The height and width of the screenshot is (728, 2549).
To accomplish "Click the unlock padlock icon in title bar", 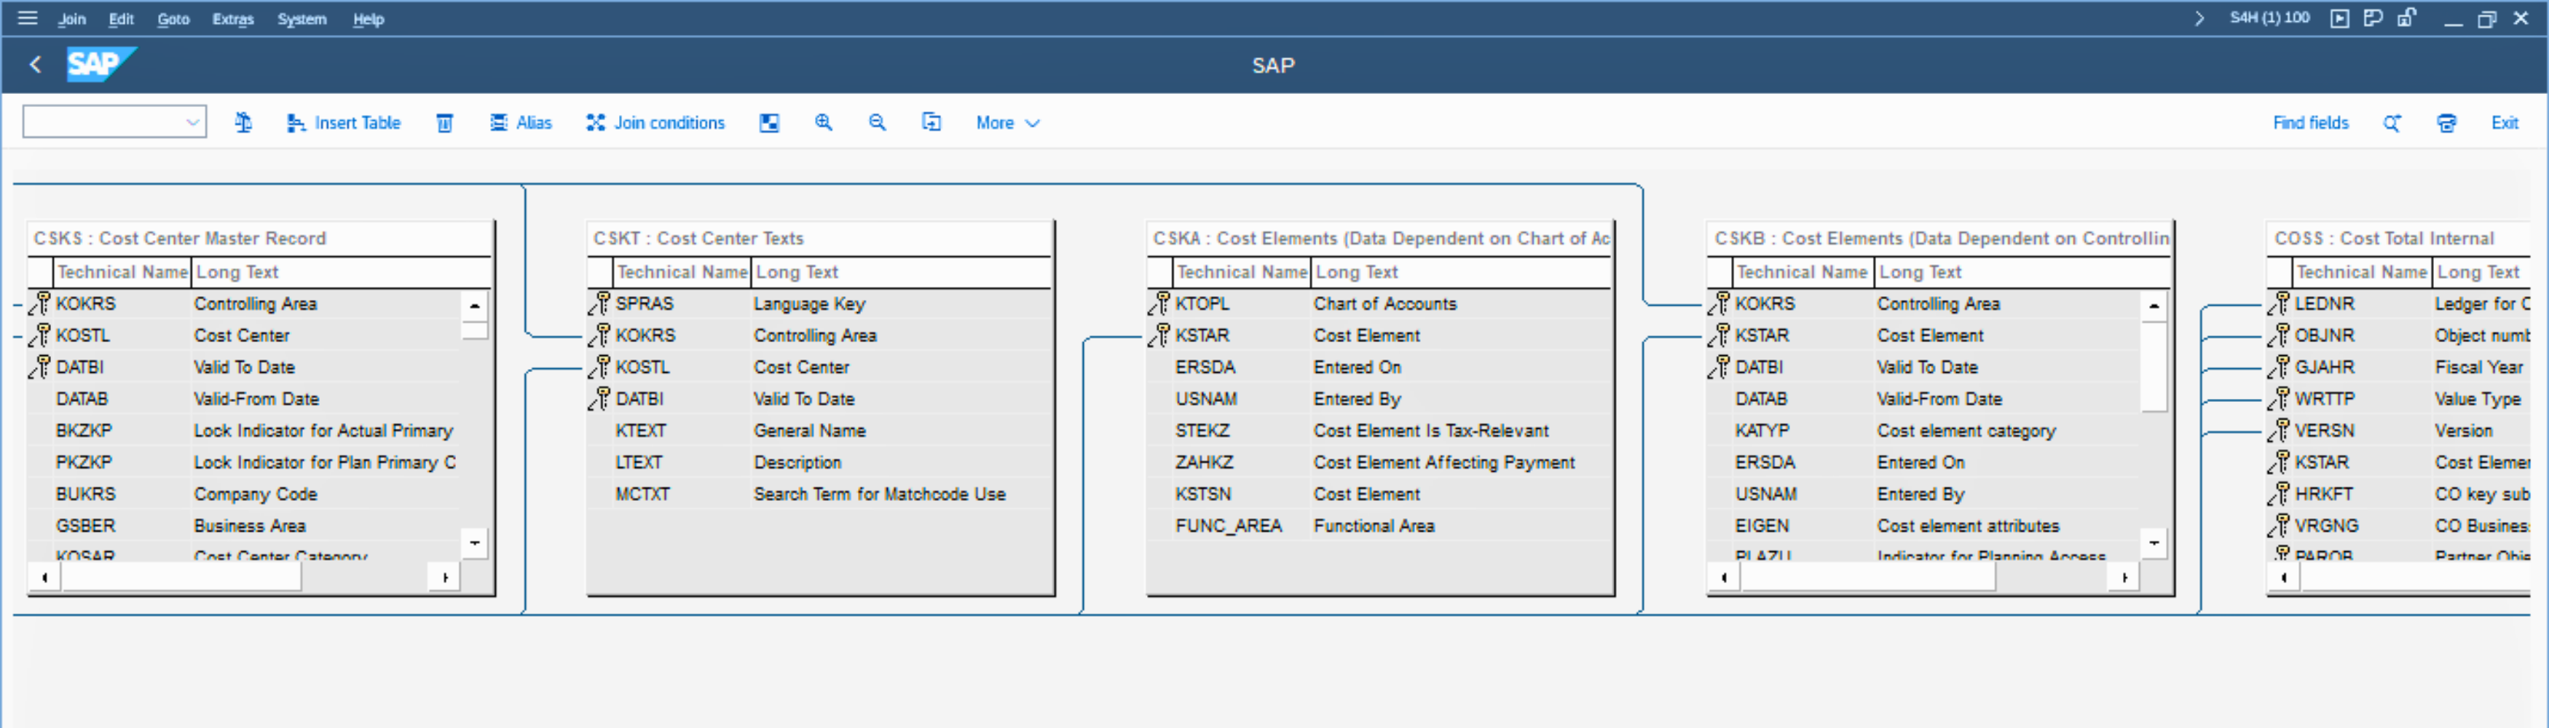I will (x=2406, y=17).
